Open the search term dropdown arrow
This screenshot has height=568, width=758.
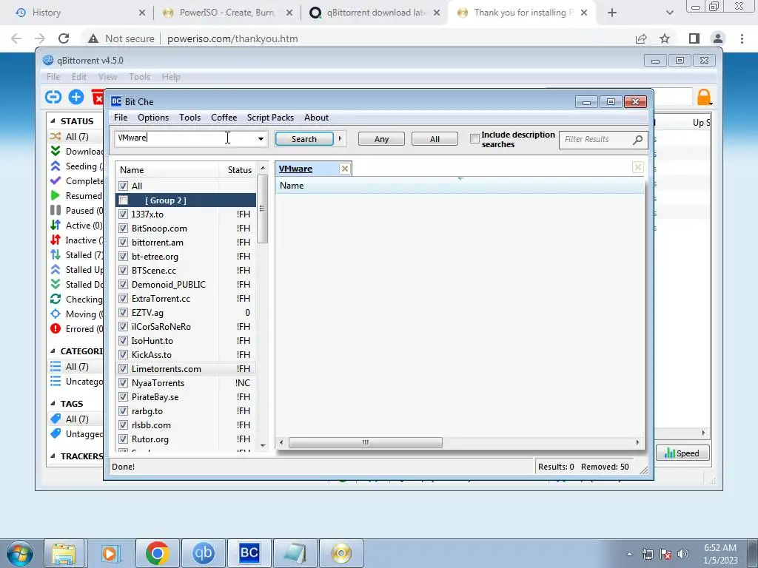pos(261,138)
